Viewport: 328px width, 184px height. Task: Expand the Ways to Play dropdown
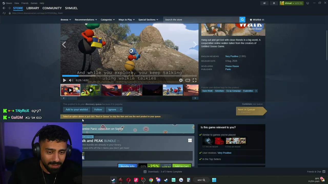click(127, 20)
